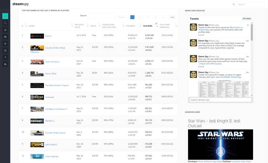Select the highlighted current page button

tap(132, 17)
